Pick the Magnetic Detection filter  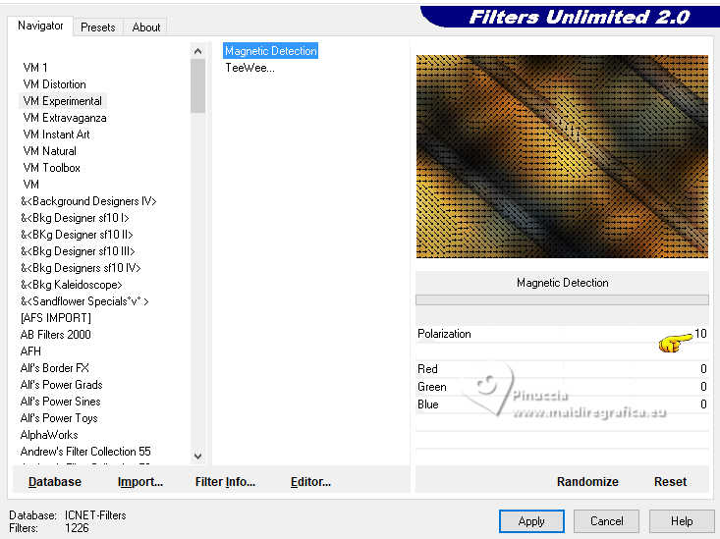tap(270, 51)
